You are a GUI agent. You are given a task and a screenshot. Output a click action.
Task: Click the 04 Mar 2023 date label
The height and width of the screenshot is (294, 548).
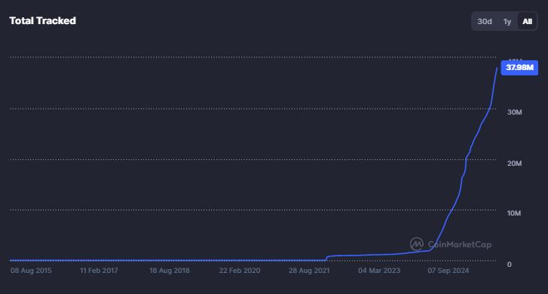pos(379,271)
